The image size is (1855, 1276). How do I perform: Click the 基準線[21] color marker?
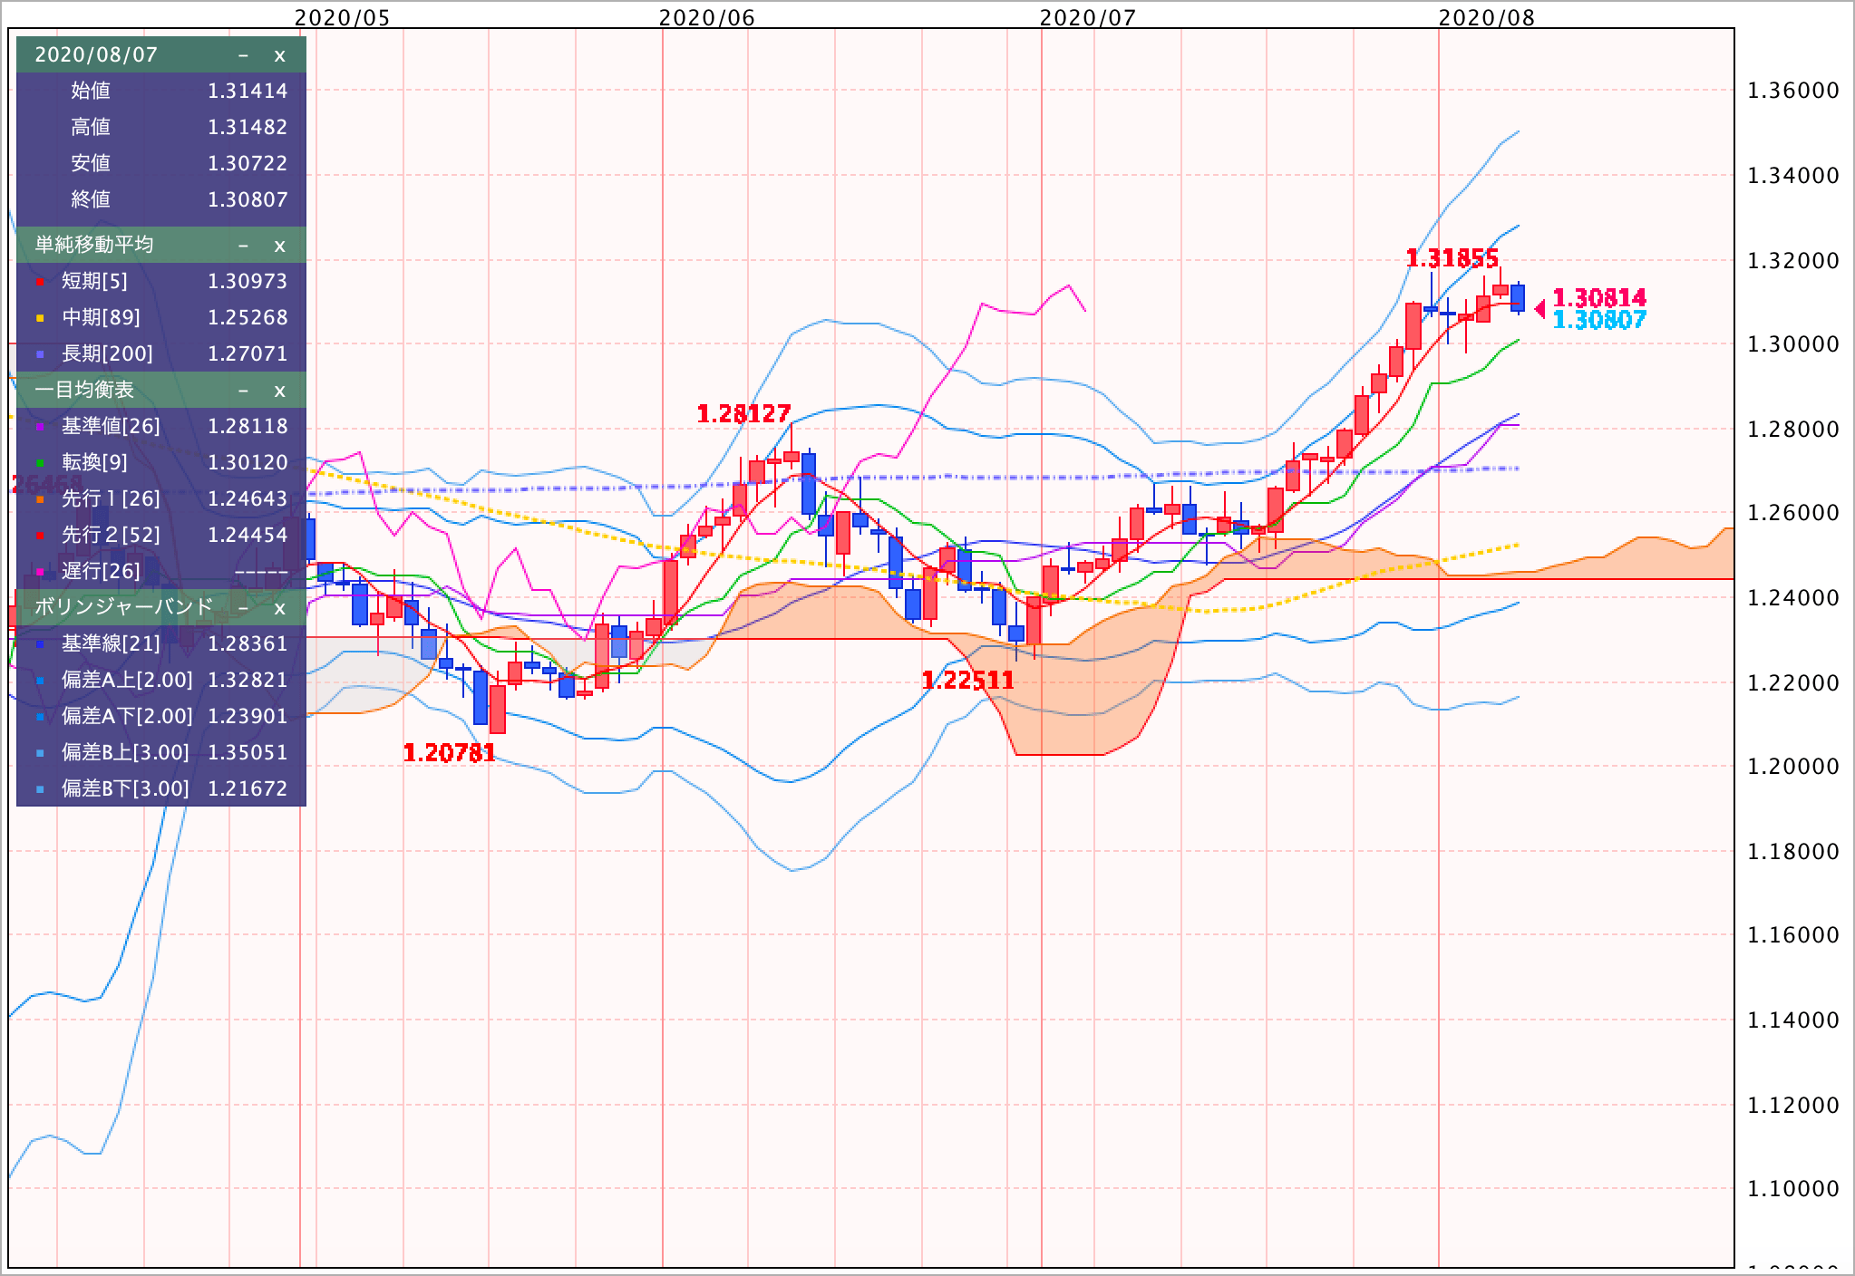(x=40, y=645)
